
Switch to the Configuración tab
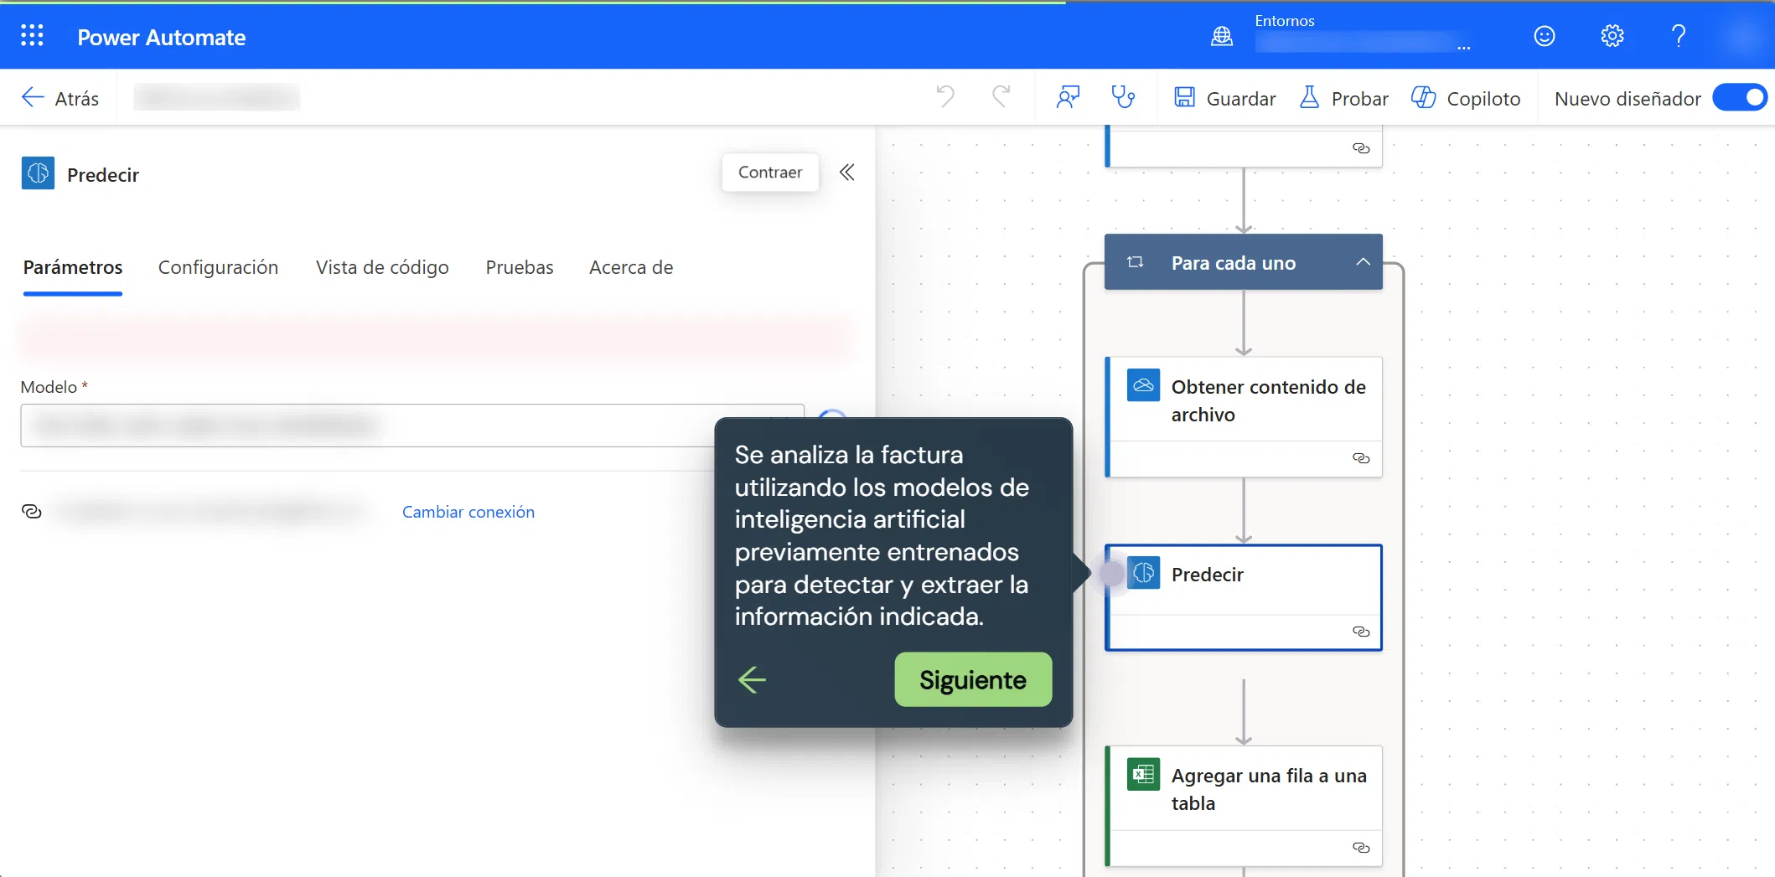pyautogui.click(x=218, y=267)
